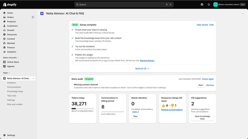Screen dimensions: 248x139
Task: Select the Products tag icon
Action: pyautogui.click(x=4, y=21)
